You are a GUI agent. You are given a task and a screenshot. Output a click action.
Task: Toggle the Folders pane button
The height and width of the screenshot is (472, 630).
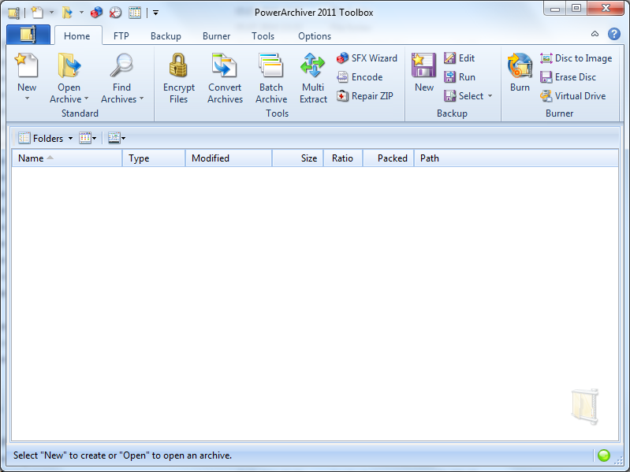tap(41, 138)
